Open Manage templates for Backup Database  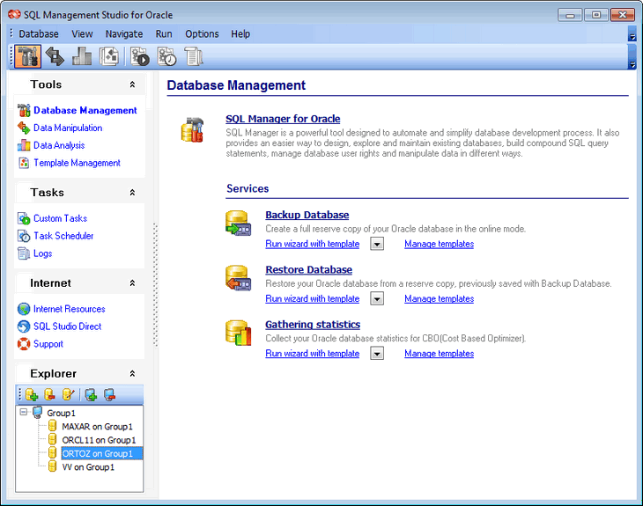click(x=440, y=244)
